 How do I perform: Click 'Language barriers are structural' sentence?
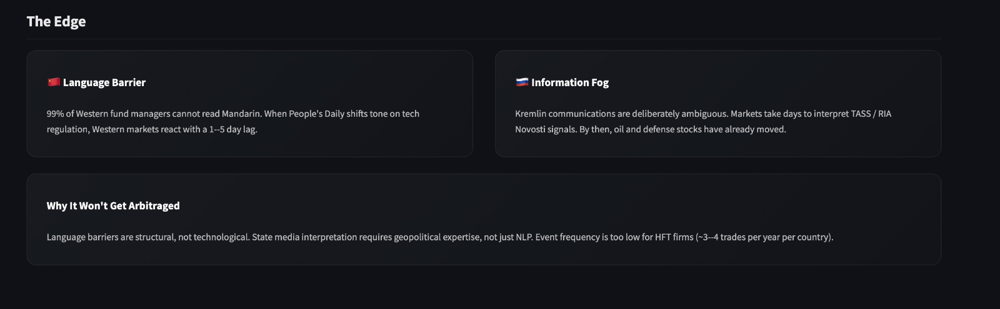(110, 237)
